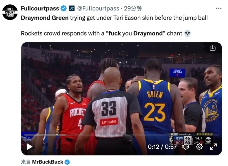Click the bold Draymond Green text in tweet
228x166 pixels.
(45, 18)
